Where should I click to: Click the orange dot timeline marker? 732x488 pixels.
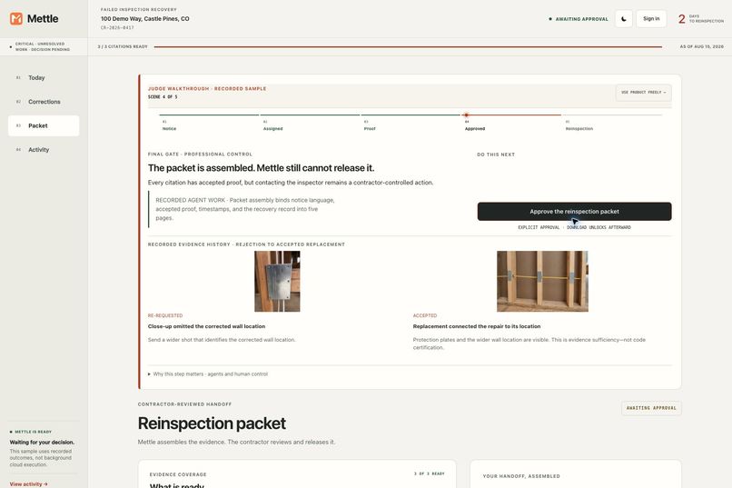[466, 115]
